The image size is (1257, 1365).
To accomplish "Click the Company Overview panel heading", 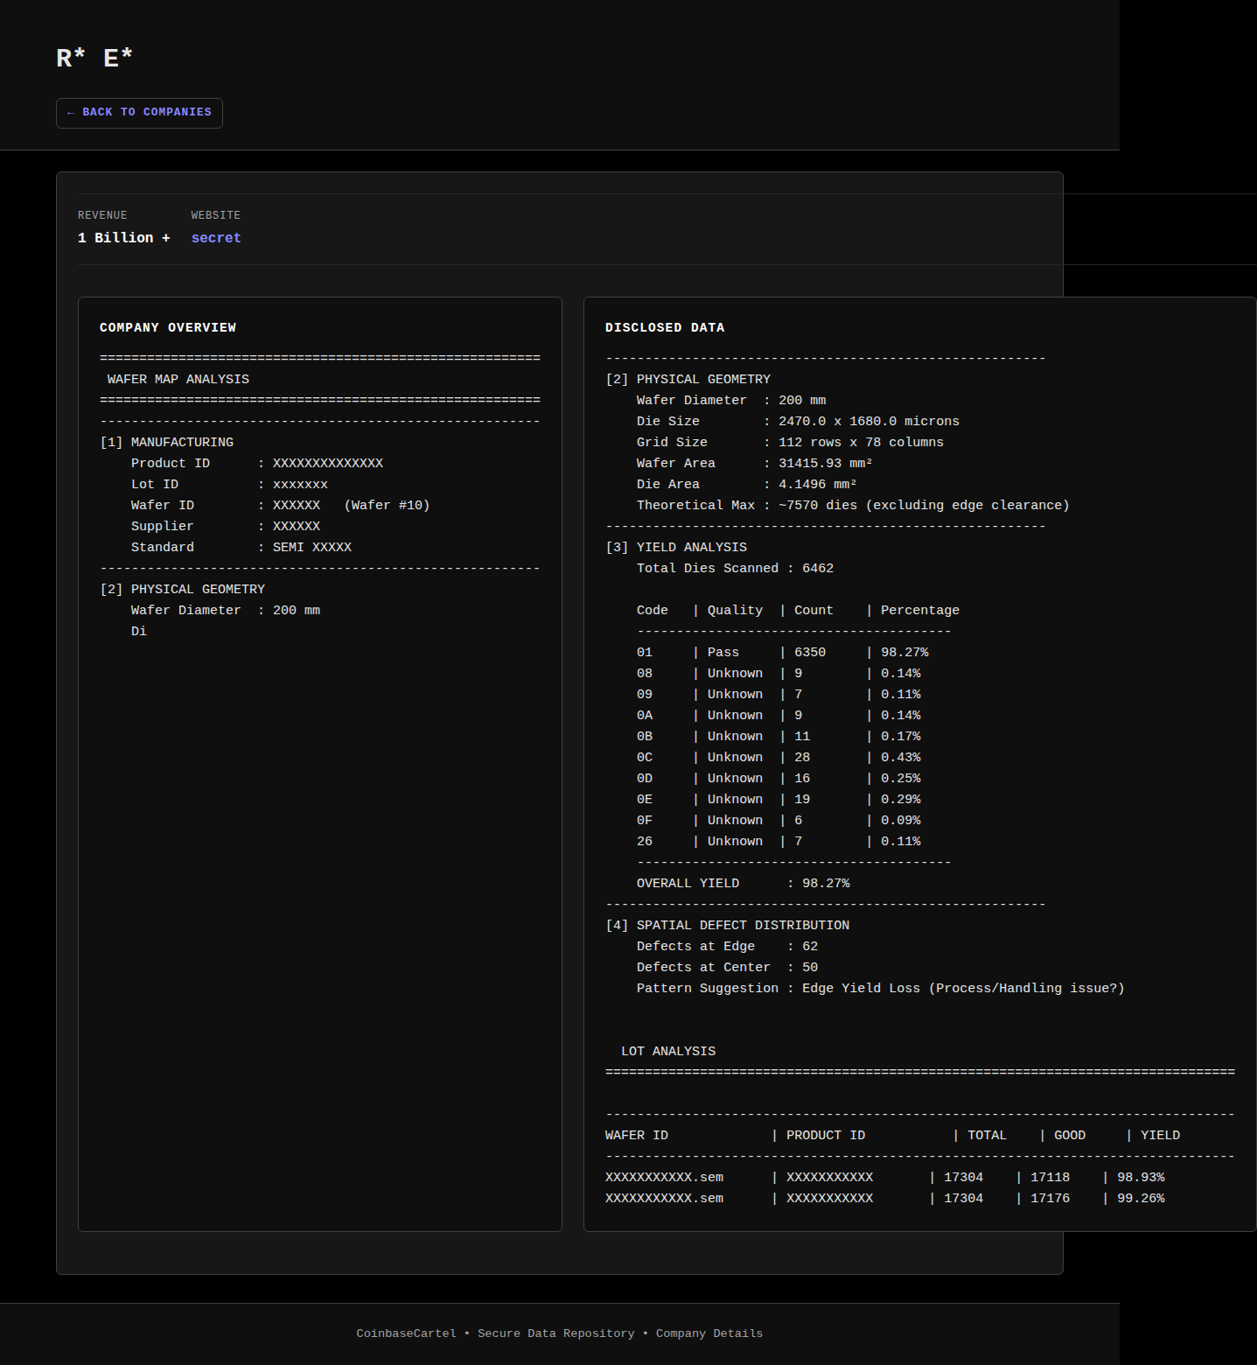I will (x=168, y=327).
